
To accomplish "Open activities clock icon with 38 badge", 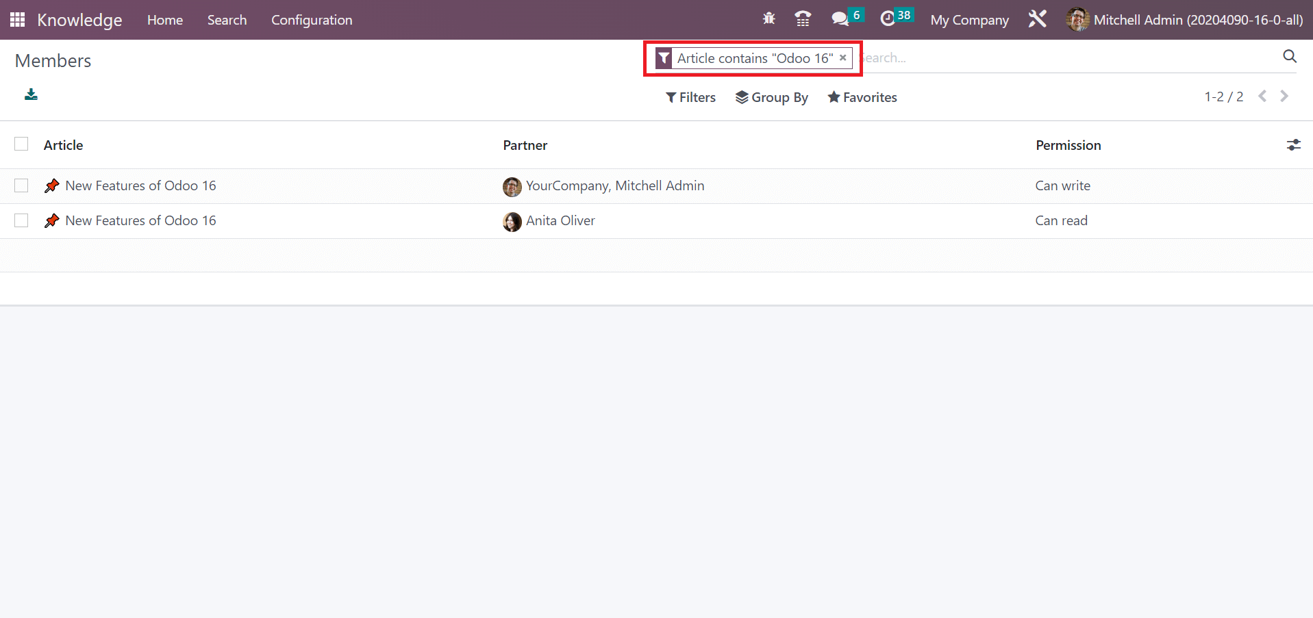I will tap(897, 18).
